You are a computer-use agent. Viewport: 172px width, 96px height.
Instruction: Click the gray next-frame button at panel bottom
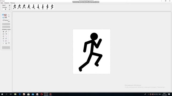click(x=6, y=47)
